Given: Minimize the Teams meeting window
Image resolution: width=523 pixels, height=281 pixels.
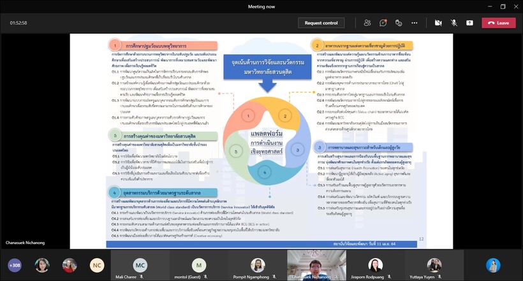Looking at the screenshot, I should (x=490, y=6).
